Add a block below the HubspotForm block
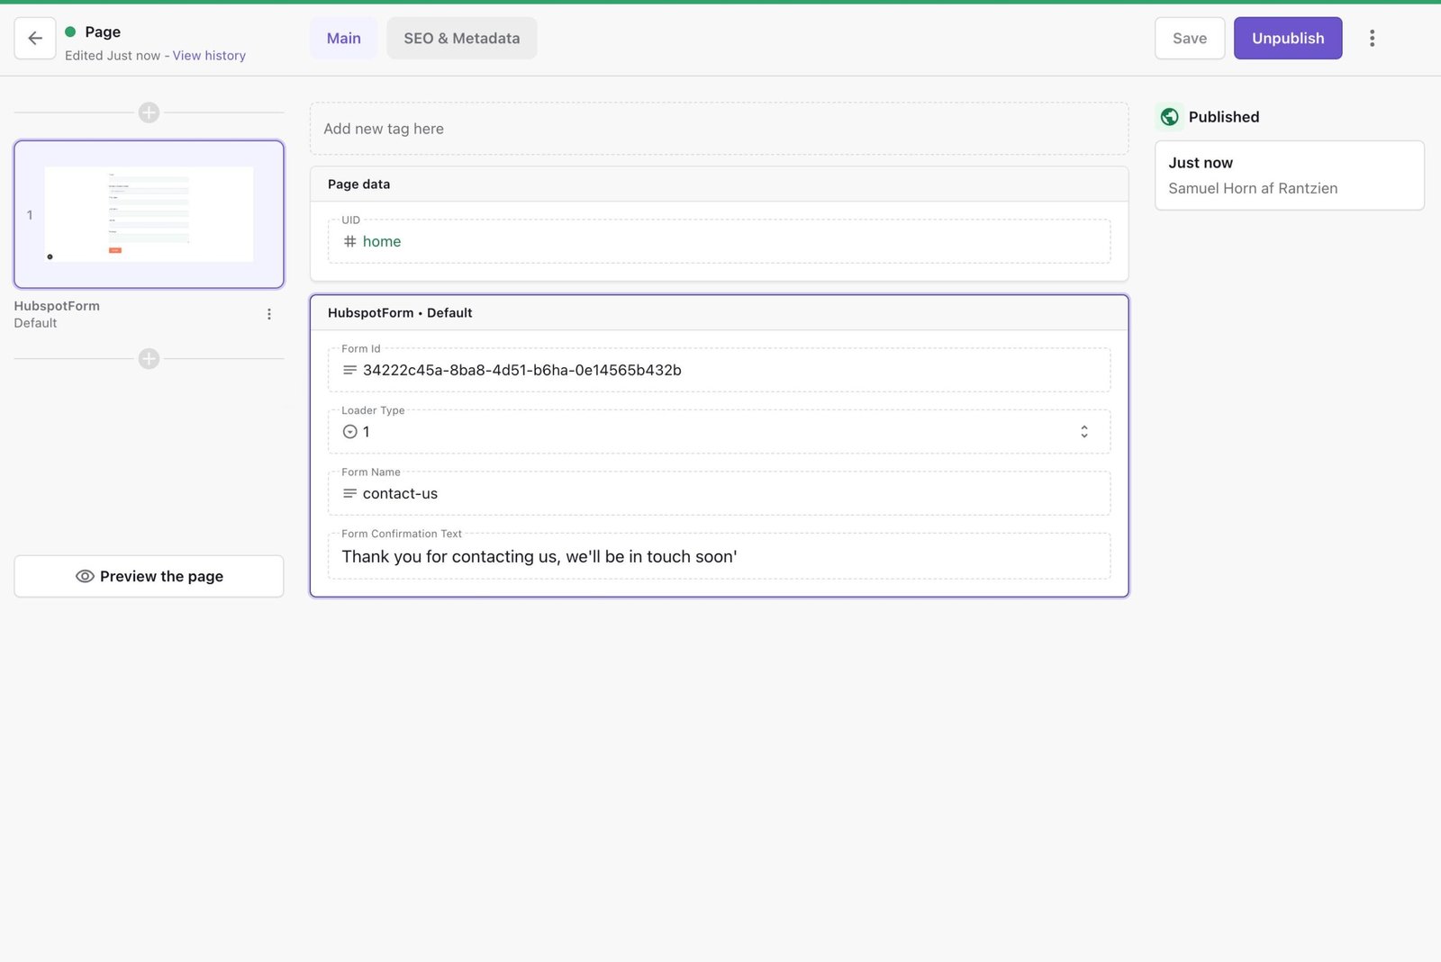This screenshot has width=1441, height=962. click(148, 358)
